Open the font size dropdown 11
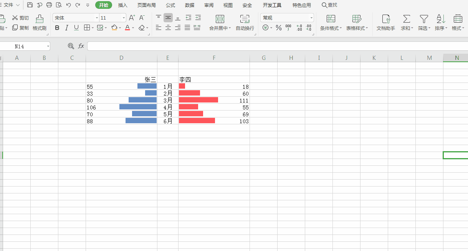The image size is (468, 251). (x=124, y=18)
